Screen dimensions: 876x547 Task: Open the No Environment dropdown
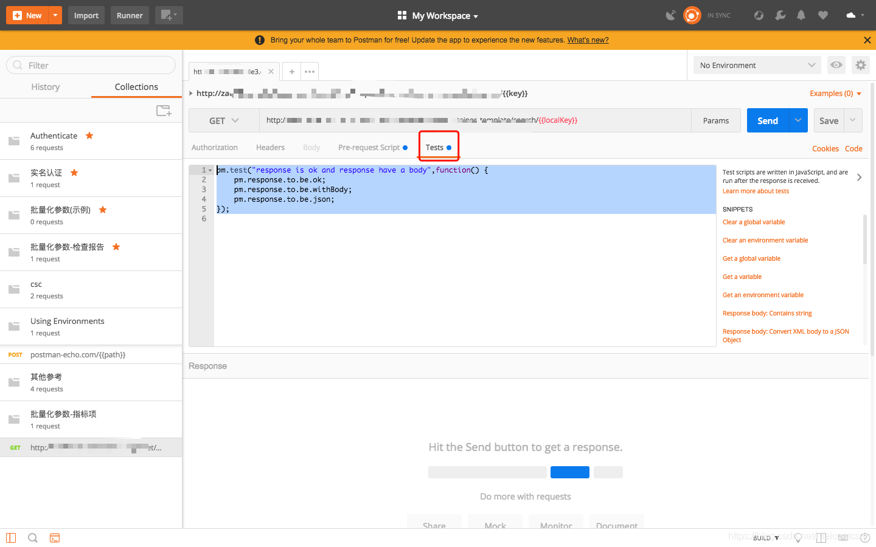click(x=757, y=65)
